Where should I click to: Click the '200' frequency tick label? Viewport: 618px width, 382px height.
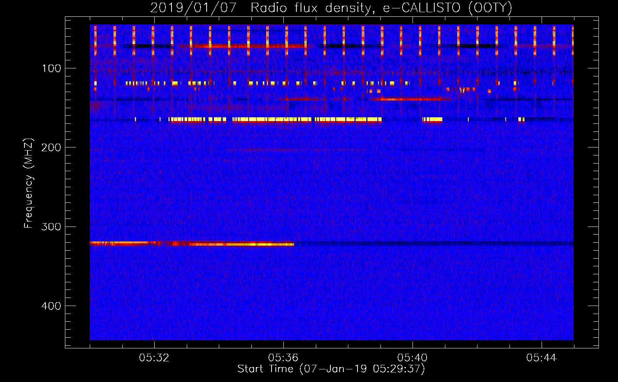(51, 147)
